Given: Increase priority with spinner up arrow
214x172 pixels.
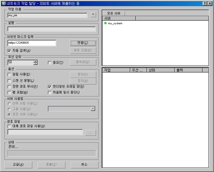Looking at the screenshot, I should (36, 61).
